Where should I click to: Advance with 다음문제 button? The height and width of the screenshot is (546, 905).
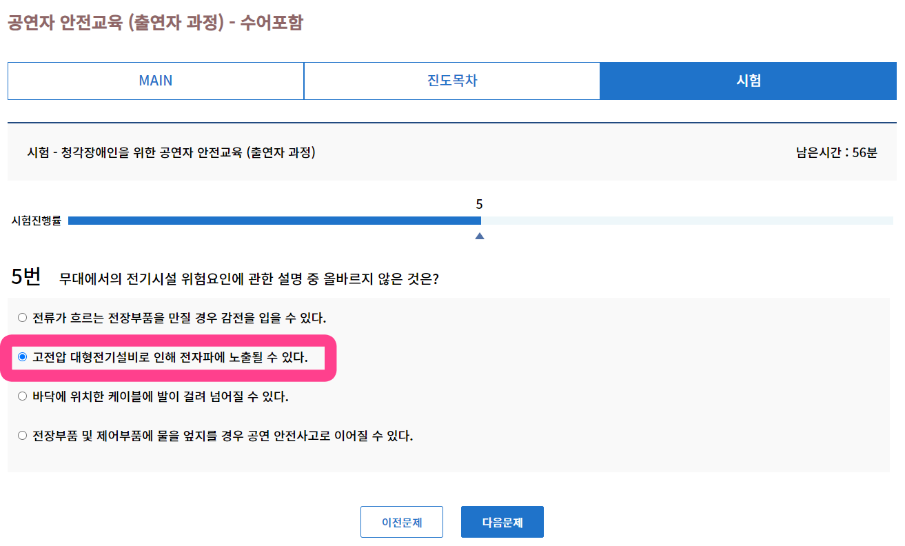(x=502, y=523)
